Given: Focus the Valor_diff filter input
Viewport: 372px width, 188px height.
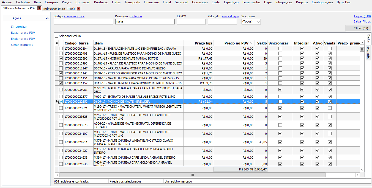Looking at the screenshot, I should [x=222, y=22].
